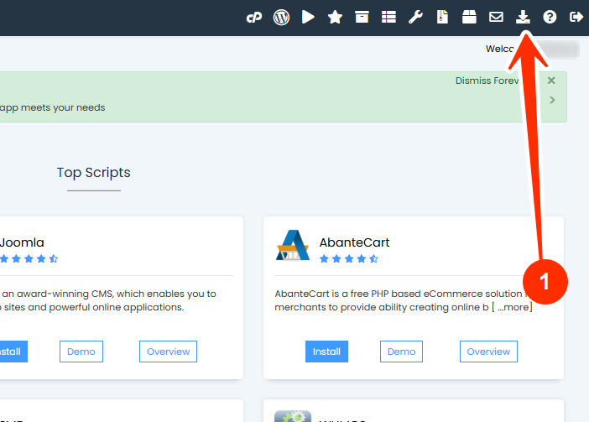Click Joomla's star rating
589x422 pixels.
pos(29,258)
